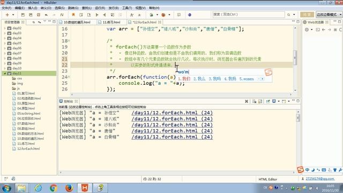Click the Save toolbar icon
343x193 pixels.
23,14
